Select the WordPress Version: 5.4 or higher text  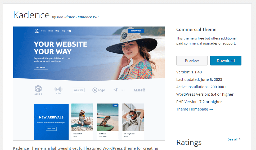(205, 94)
